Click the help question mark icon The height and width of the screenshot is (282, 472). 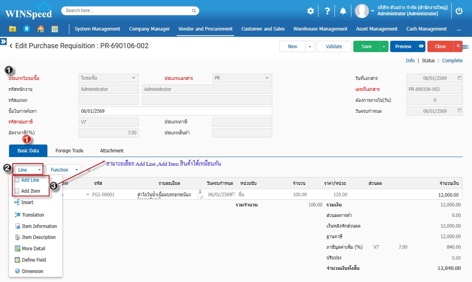pyautogui.click(x=327, y=11)
